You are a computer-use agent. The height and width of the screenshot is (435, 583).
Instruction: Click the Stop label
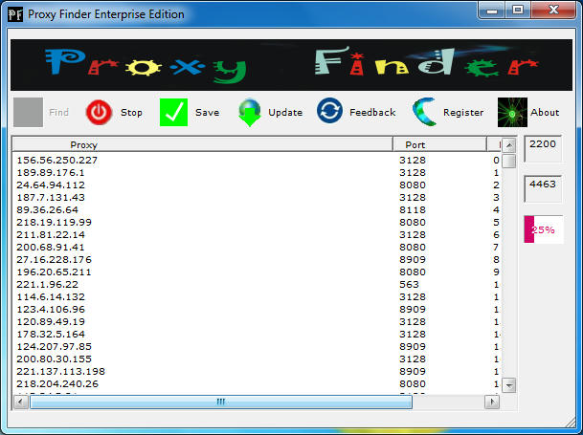pos(131,113)
